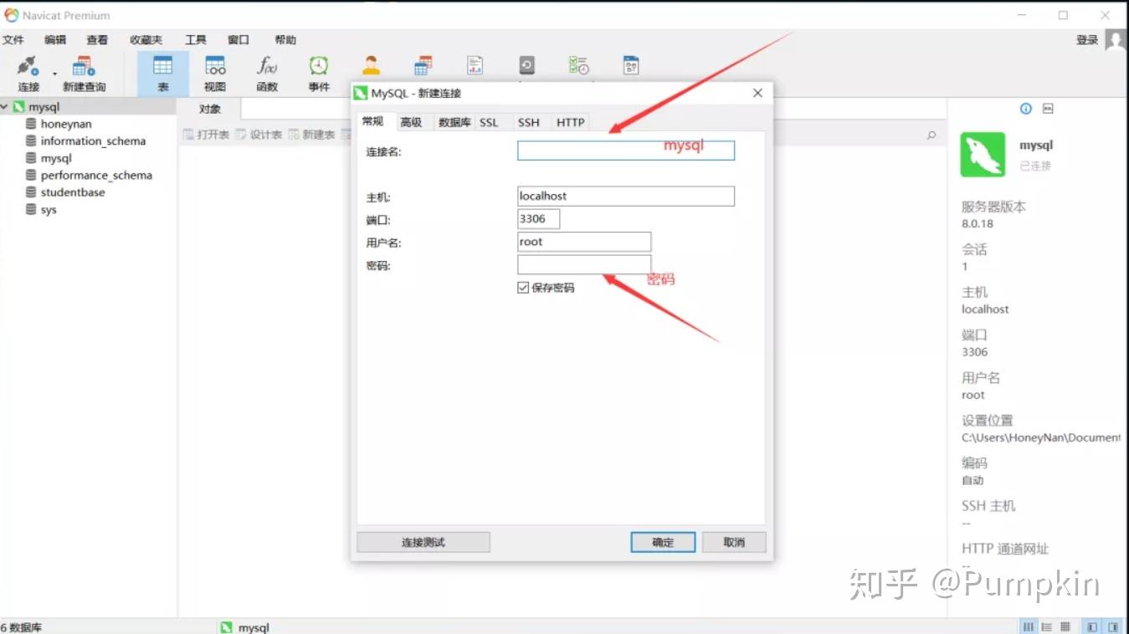
Task: Click 新建表 new table button
Action: (311, 135)
